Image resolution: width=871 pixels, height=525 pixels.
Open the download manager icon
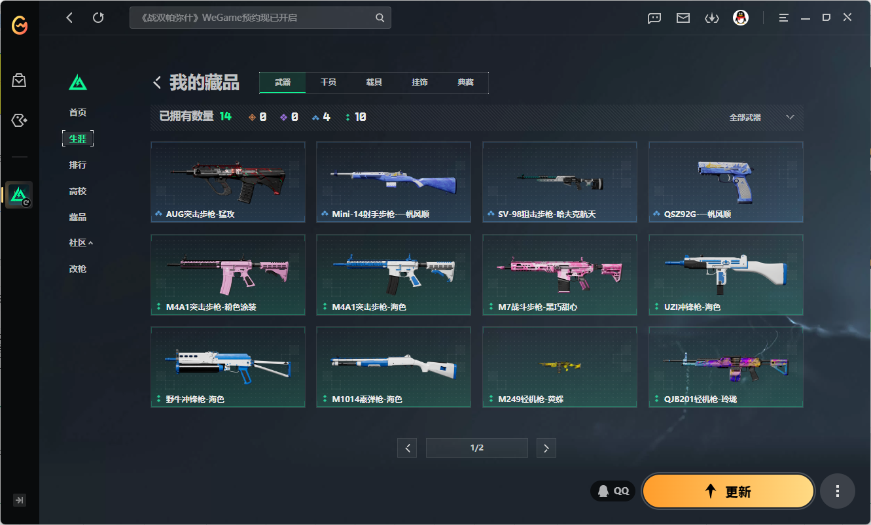pyautogui.click(x=712, y=18)
